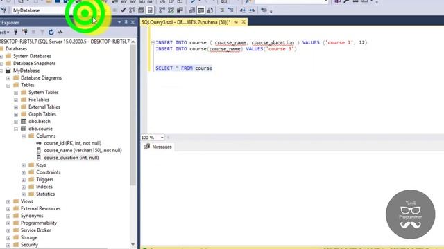Click Display Estimated Execution Plan icon
Screen dimensions: 444x249
point(133,10)
